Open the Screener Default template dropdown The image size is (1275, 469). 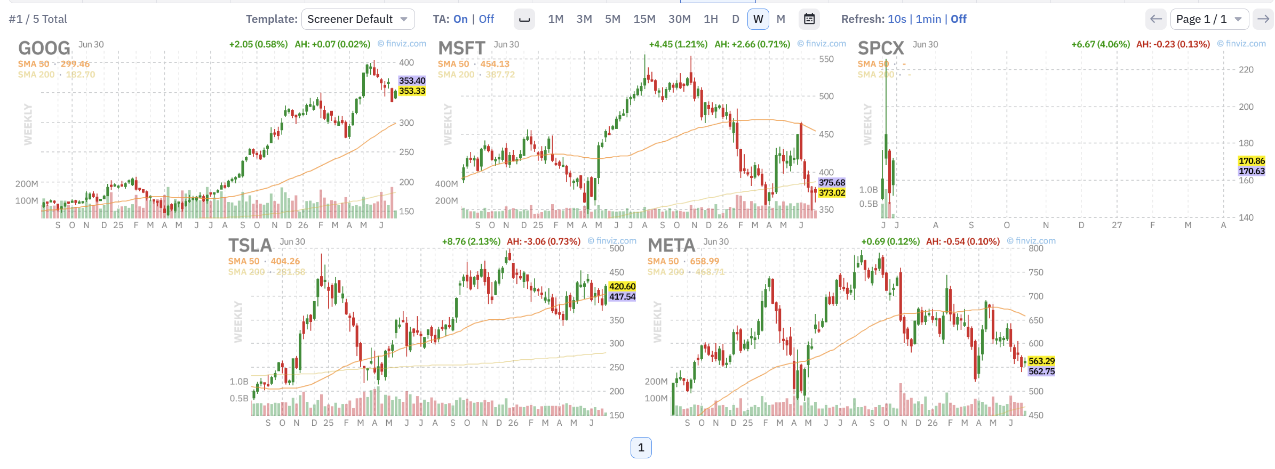tap(358, 19)
